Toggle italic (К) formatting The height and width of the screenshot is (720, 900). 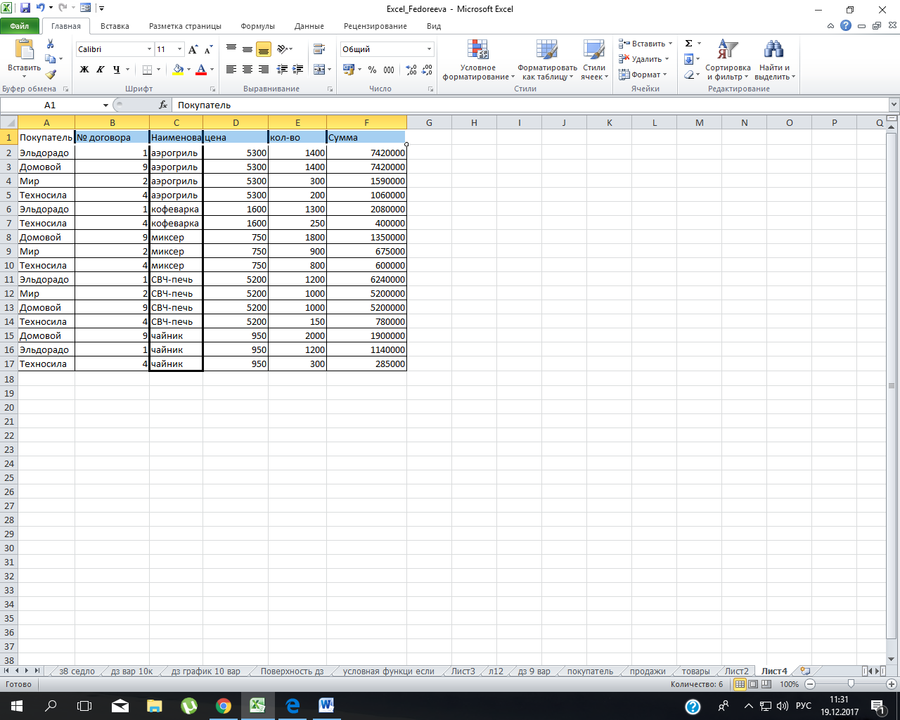tap(100, 69)
